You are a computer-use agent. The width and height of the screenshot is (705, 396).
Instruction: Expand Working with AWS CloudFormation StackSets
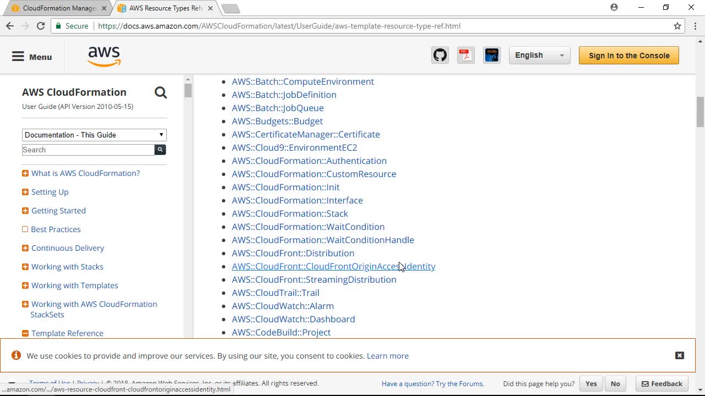[25, 304]
